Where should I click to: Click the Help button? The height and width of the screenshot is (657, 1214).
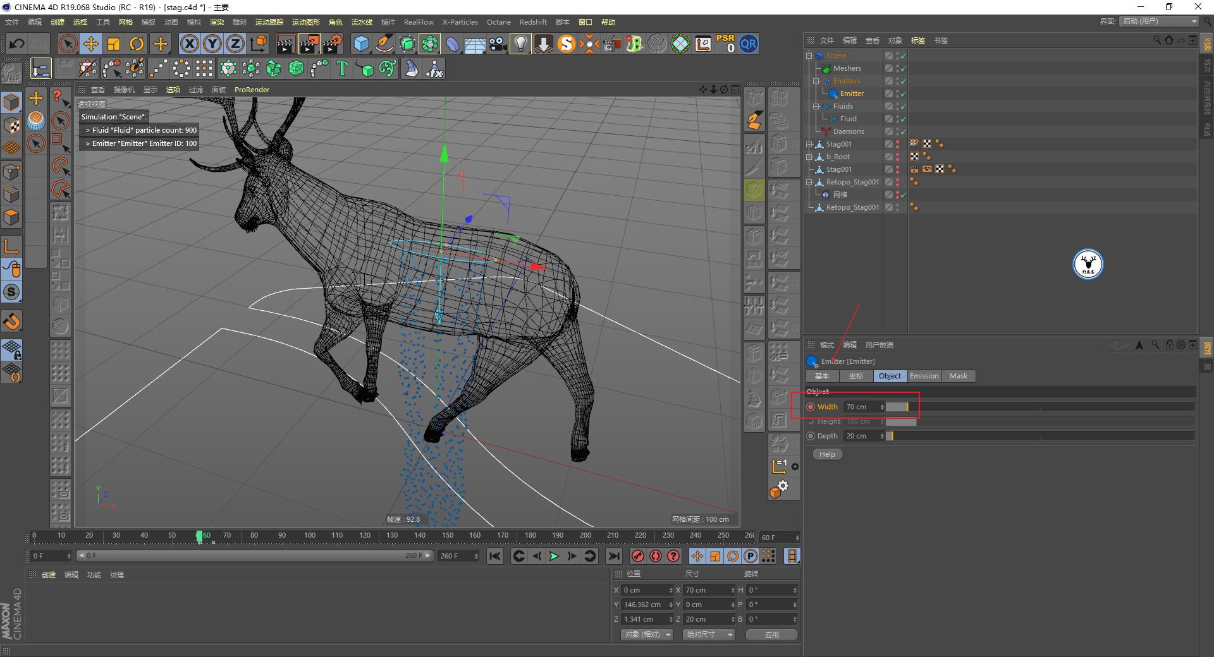(x=827, y=454)
